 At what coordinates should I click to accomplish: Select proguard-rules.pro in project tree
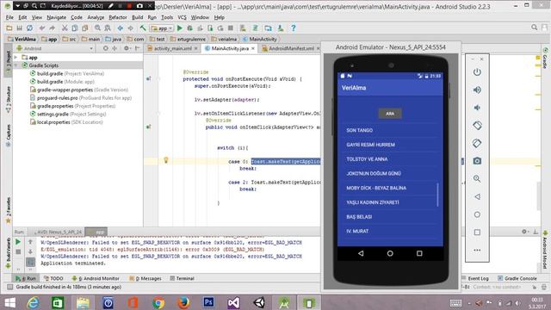click(80, 97)
